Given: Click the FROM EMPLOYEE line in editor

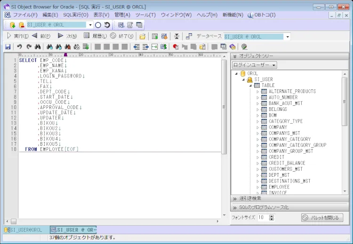Looking at the screenshot, I should click(x=52, y=150).
